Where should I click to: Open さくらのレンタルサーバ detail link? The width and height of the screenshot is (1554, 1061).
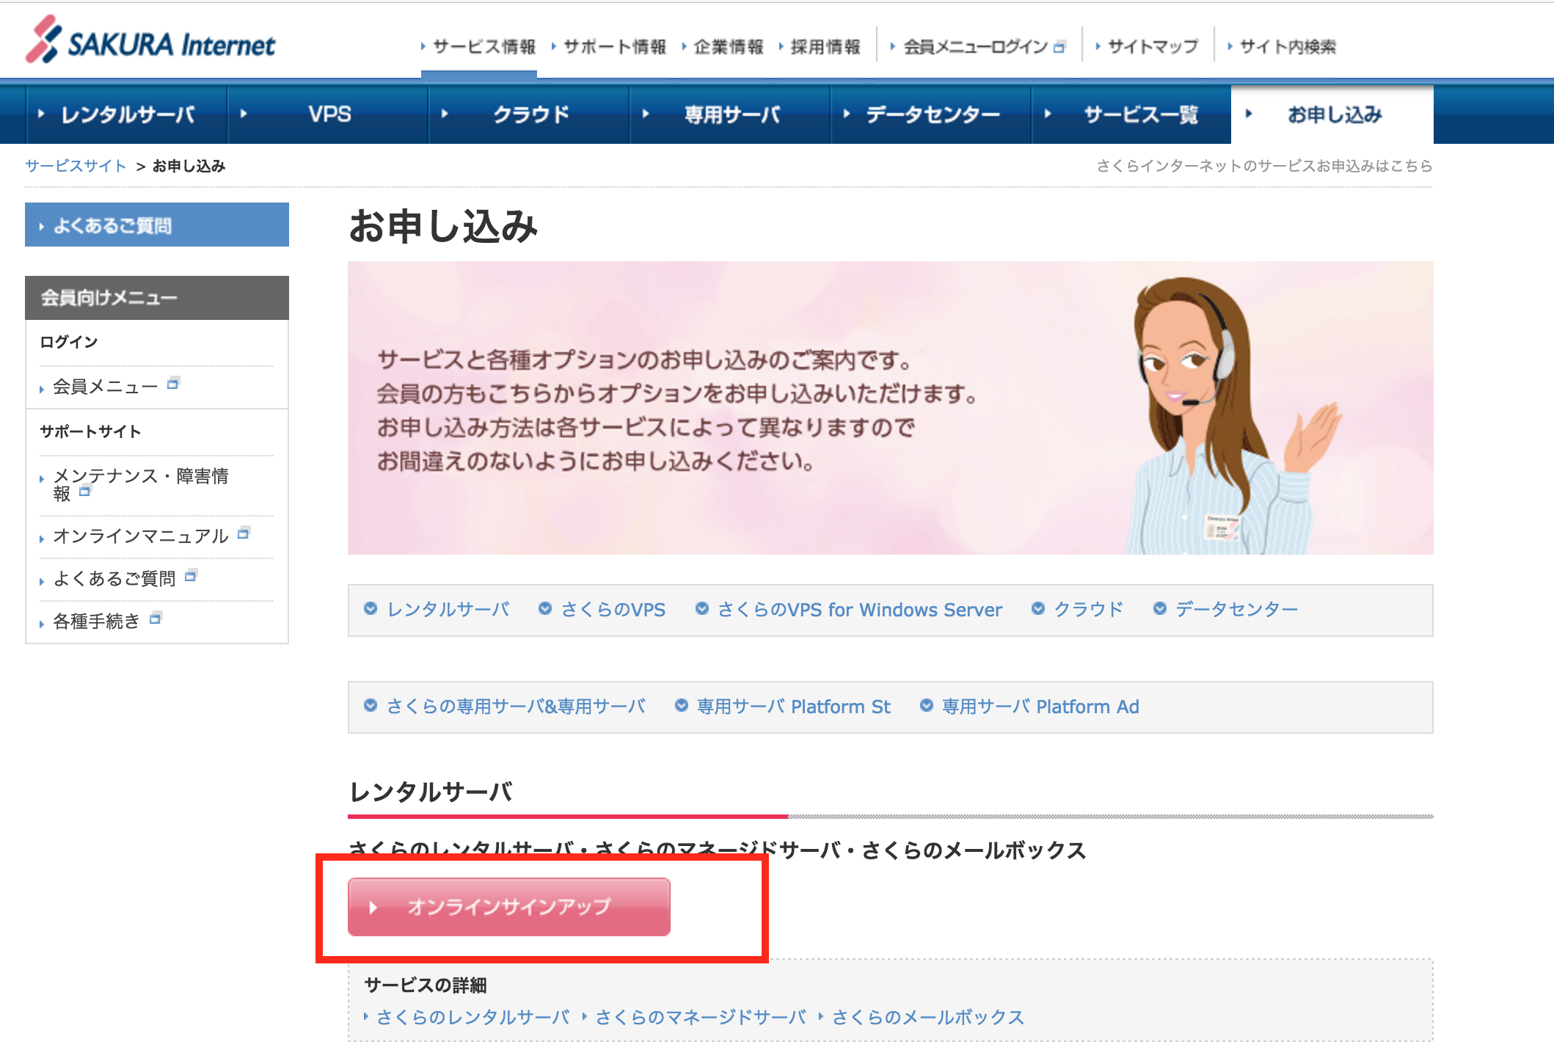473,1017
